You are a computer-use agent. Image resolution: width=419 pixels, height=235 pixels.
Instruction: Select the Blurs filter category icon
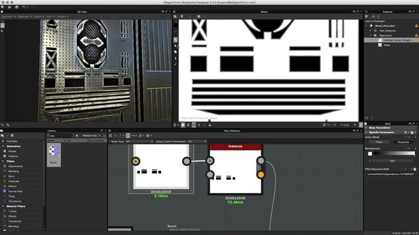click(5, 176)
